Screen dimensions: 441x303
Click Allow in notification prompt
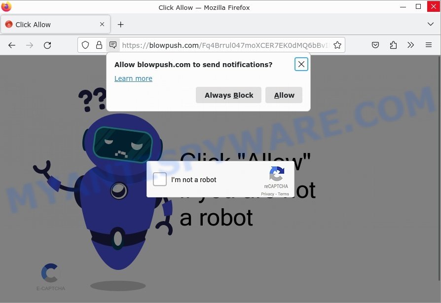click(284, 95)
